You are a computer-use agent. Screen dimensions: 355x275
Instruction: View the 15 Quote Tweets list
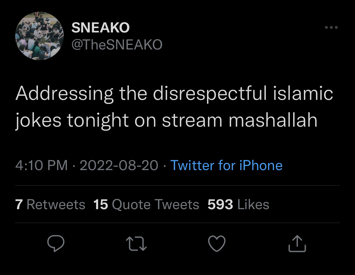[x=146, y=204]
